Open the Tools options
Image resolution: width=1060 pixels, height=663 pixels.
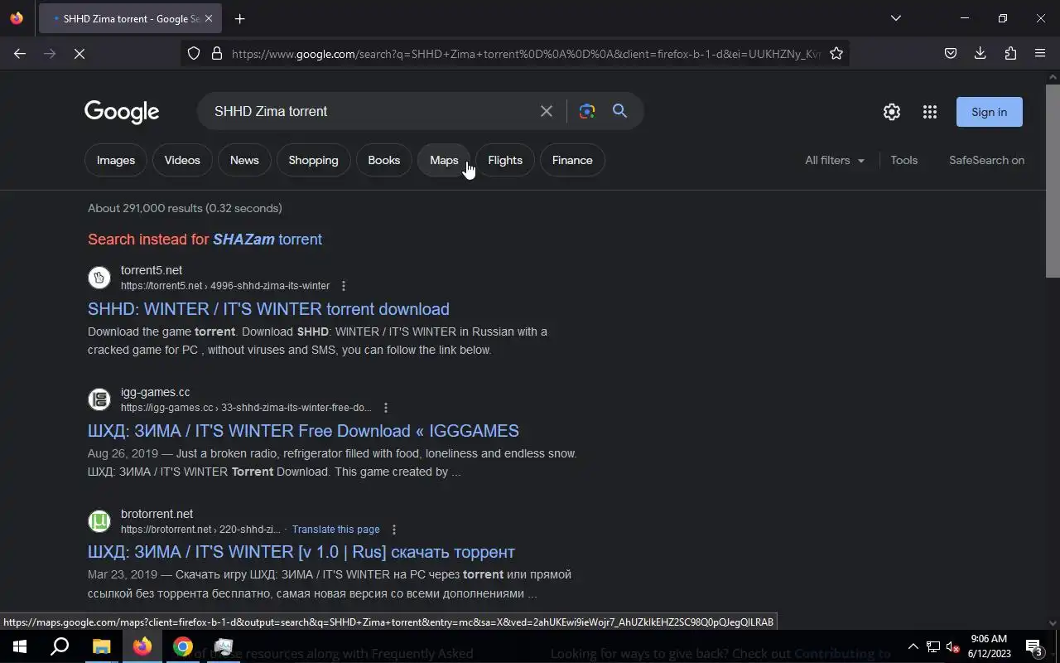(904, 160)
